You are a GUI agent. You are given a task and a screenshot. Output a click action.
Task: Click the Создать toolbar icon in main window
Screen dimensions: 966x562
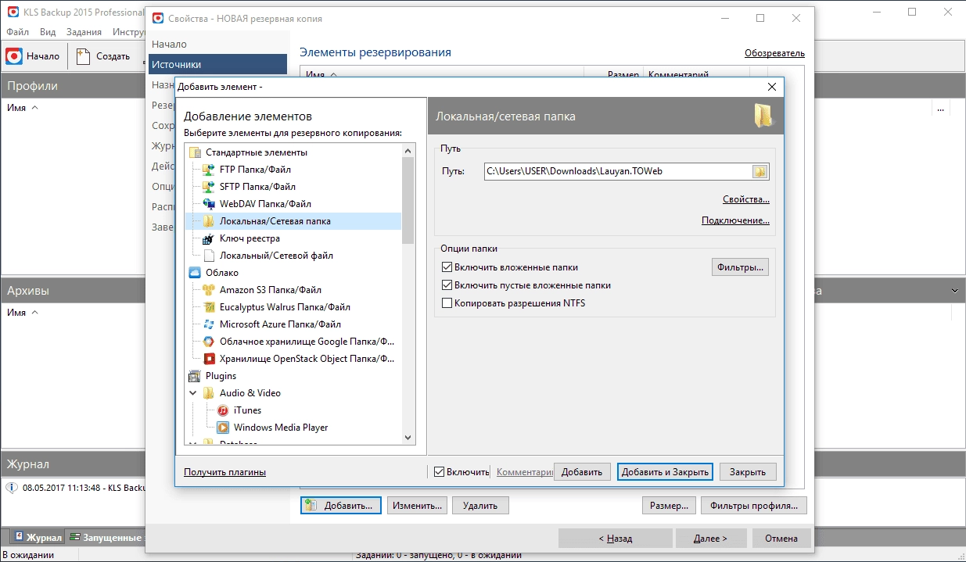84,56
